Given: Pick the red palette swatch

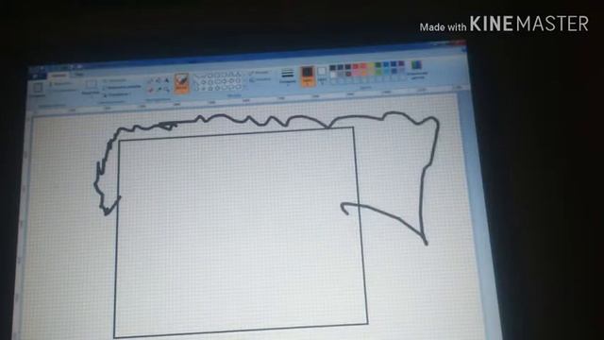Looking at the screenshot, I should tap(356, 67).
